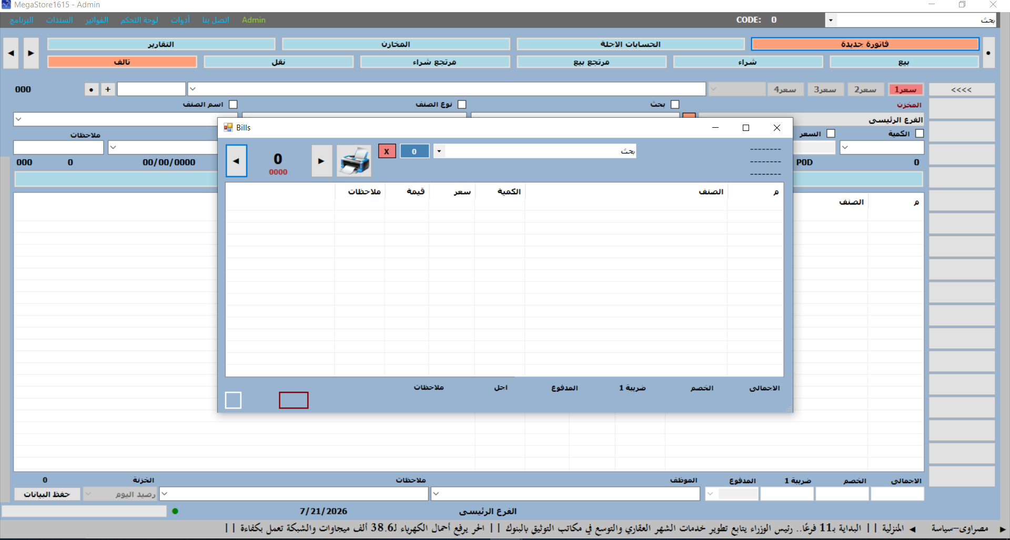Open the المخازن warehouses section
1010x540 pixels.
[x=396, y=44]
